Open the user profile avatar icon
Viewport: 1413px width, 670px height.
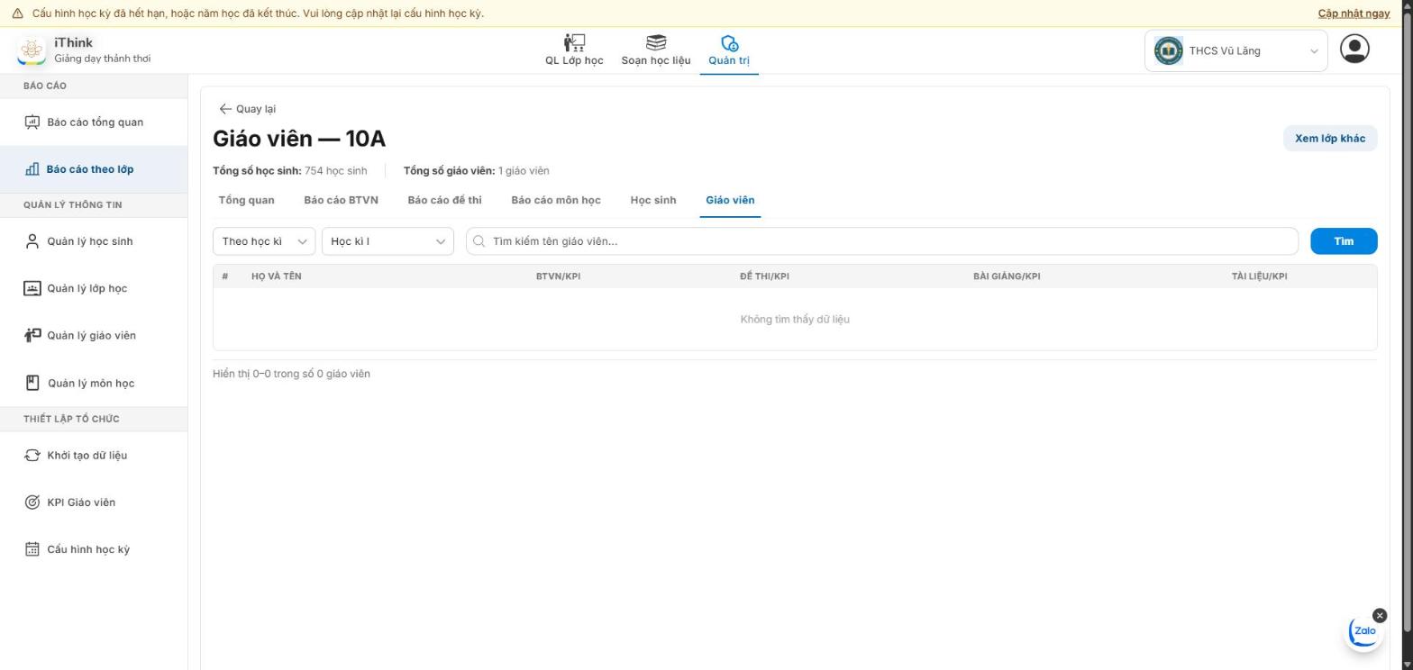pyautogui.click(x=1354, y=49)
